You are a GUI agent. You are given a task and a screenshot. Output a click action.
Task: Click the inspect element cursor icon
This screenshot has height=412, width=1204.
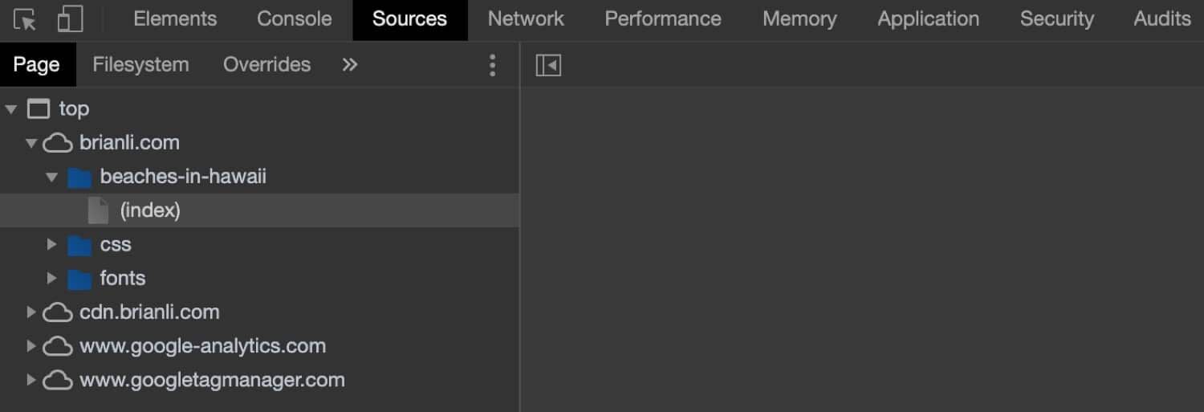(x=25, y=19)
